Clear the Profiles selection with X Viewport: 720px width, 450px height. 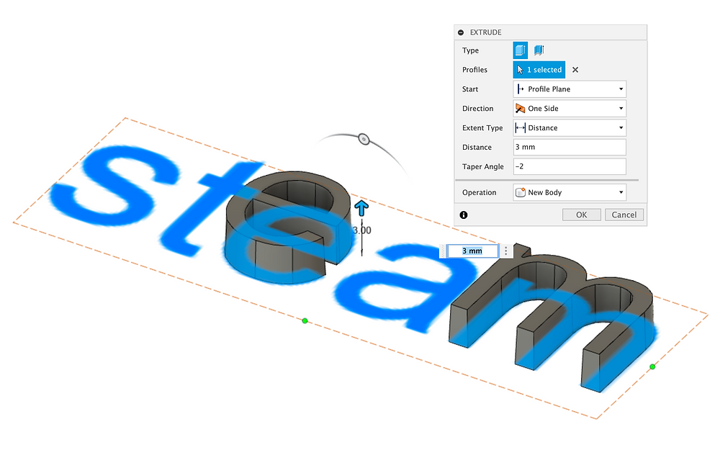pos(575,70)
